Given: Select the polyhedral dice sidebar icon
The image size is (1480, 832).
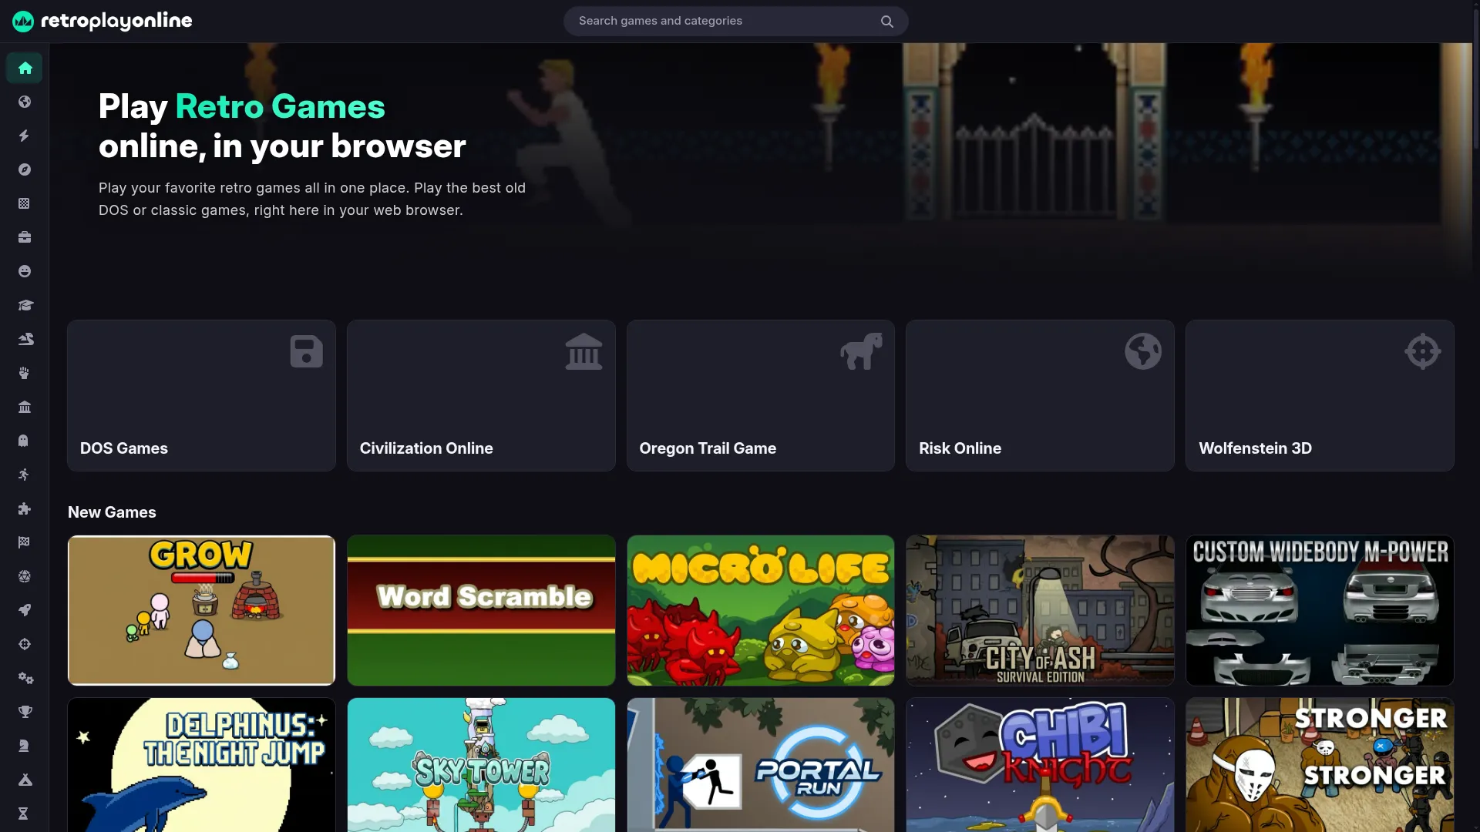Looking at the screenshot, I should (x=25, y=576).
